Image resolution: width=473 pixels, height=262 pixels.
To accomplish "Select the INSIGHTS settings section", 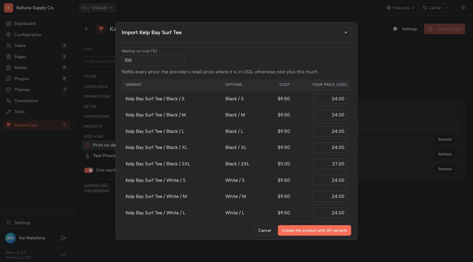I will click(93, 126).
